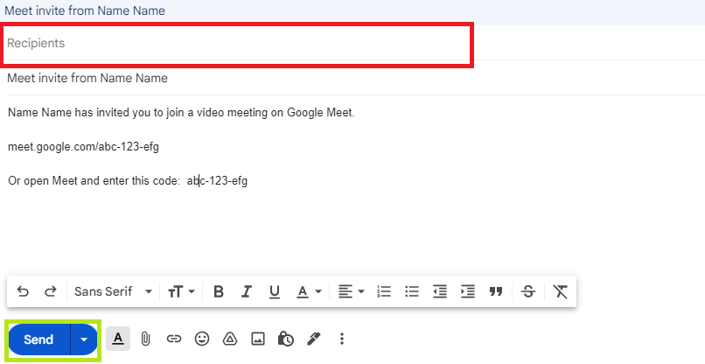Open the text alignment dropdown
The width and height of the screenshot is (705, 364).
[x=351, y=291]
